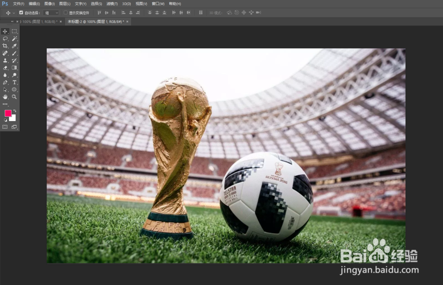Select the Brush tool
Screen dimensions: 443x285
pyautogui.click(x=14, y=53)
